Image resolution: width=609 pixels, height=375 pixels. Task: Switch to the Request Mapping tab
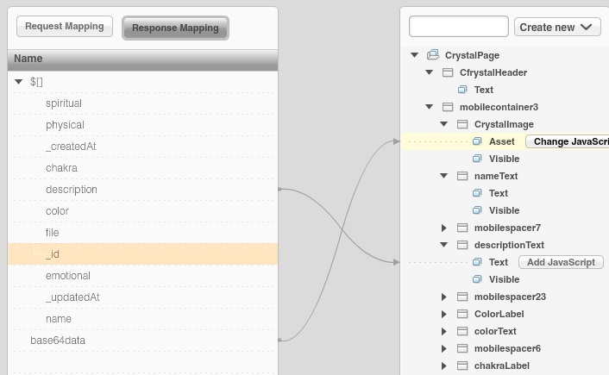click(x=64, y=27)
